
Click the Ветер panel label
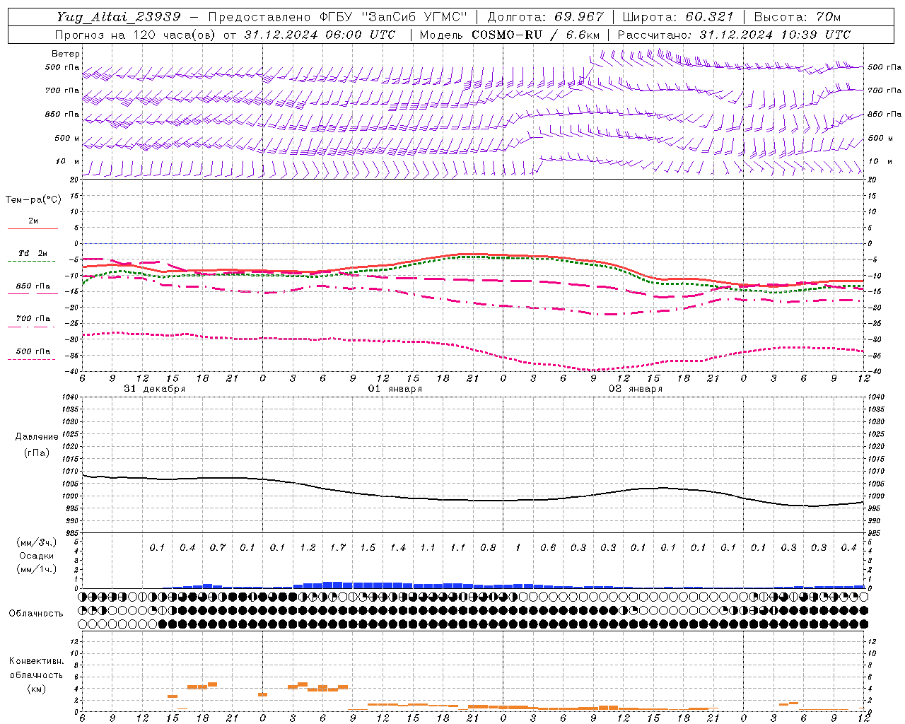[65, 54]
